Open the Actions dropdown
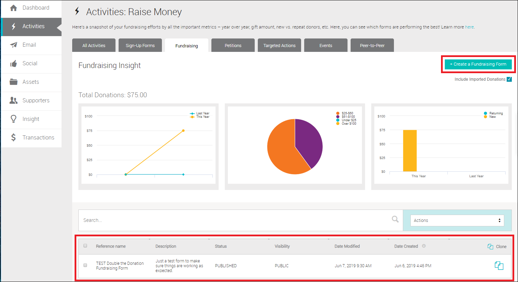 (456, 220)
